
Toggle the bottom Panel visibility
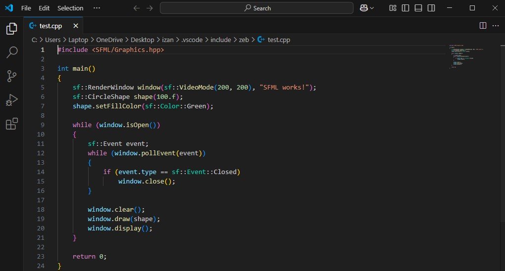[x=418, y=8]
